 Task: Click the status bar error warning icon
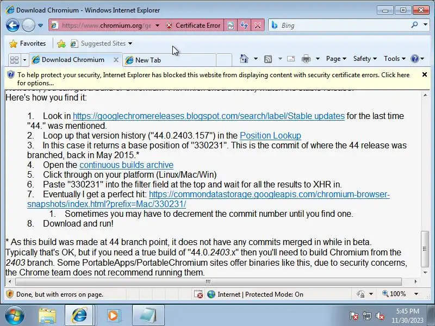pyautogui.click(x=10, y=294)
